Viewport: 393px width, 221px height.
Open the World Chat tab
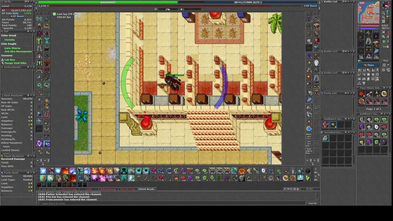point(128,189)
